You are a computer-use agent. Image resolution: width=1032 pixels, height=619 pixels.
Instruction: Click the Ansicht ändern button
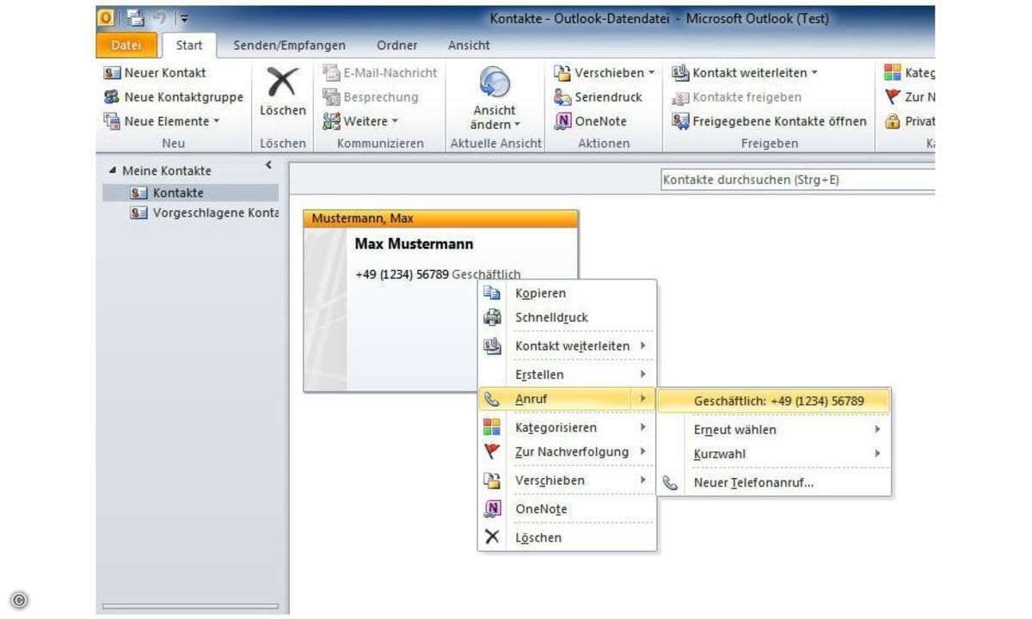pos(494,99)
